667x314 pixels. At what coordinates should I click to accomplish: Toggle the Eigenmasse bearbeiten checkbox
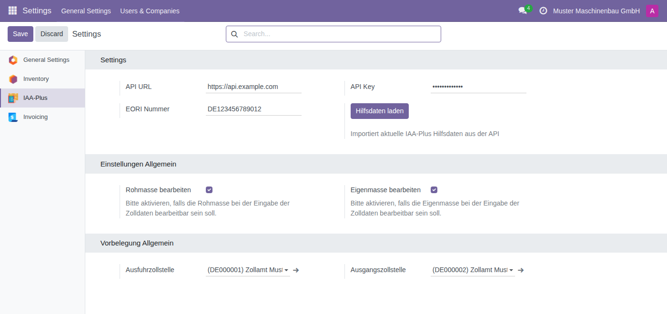point(434,190)
